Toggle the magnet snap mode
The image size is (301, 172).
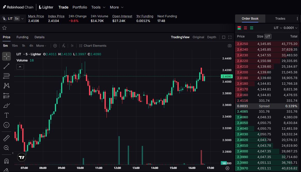click(x=6, y=161)
